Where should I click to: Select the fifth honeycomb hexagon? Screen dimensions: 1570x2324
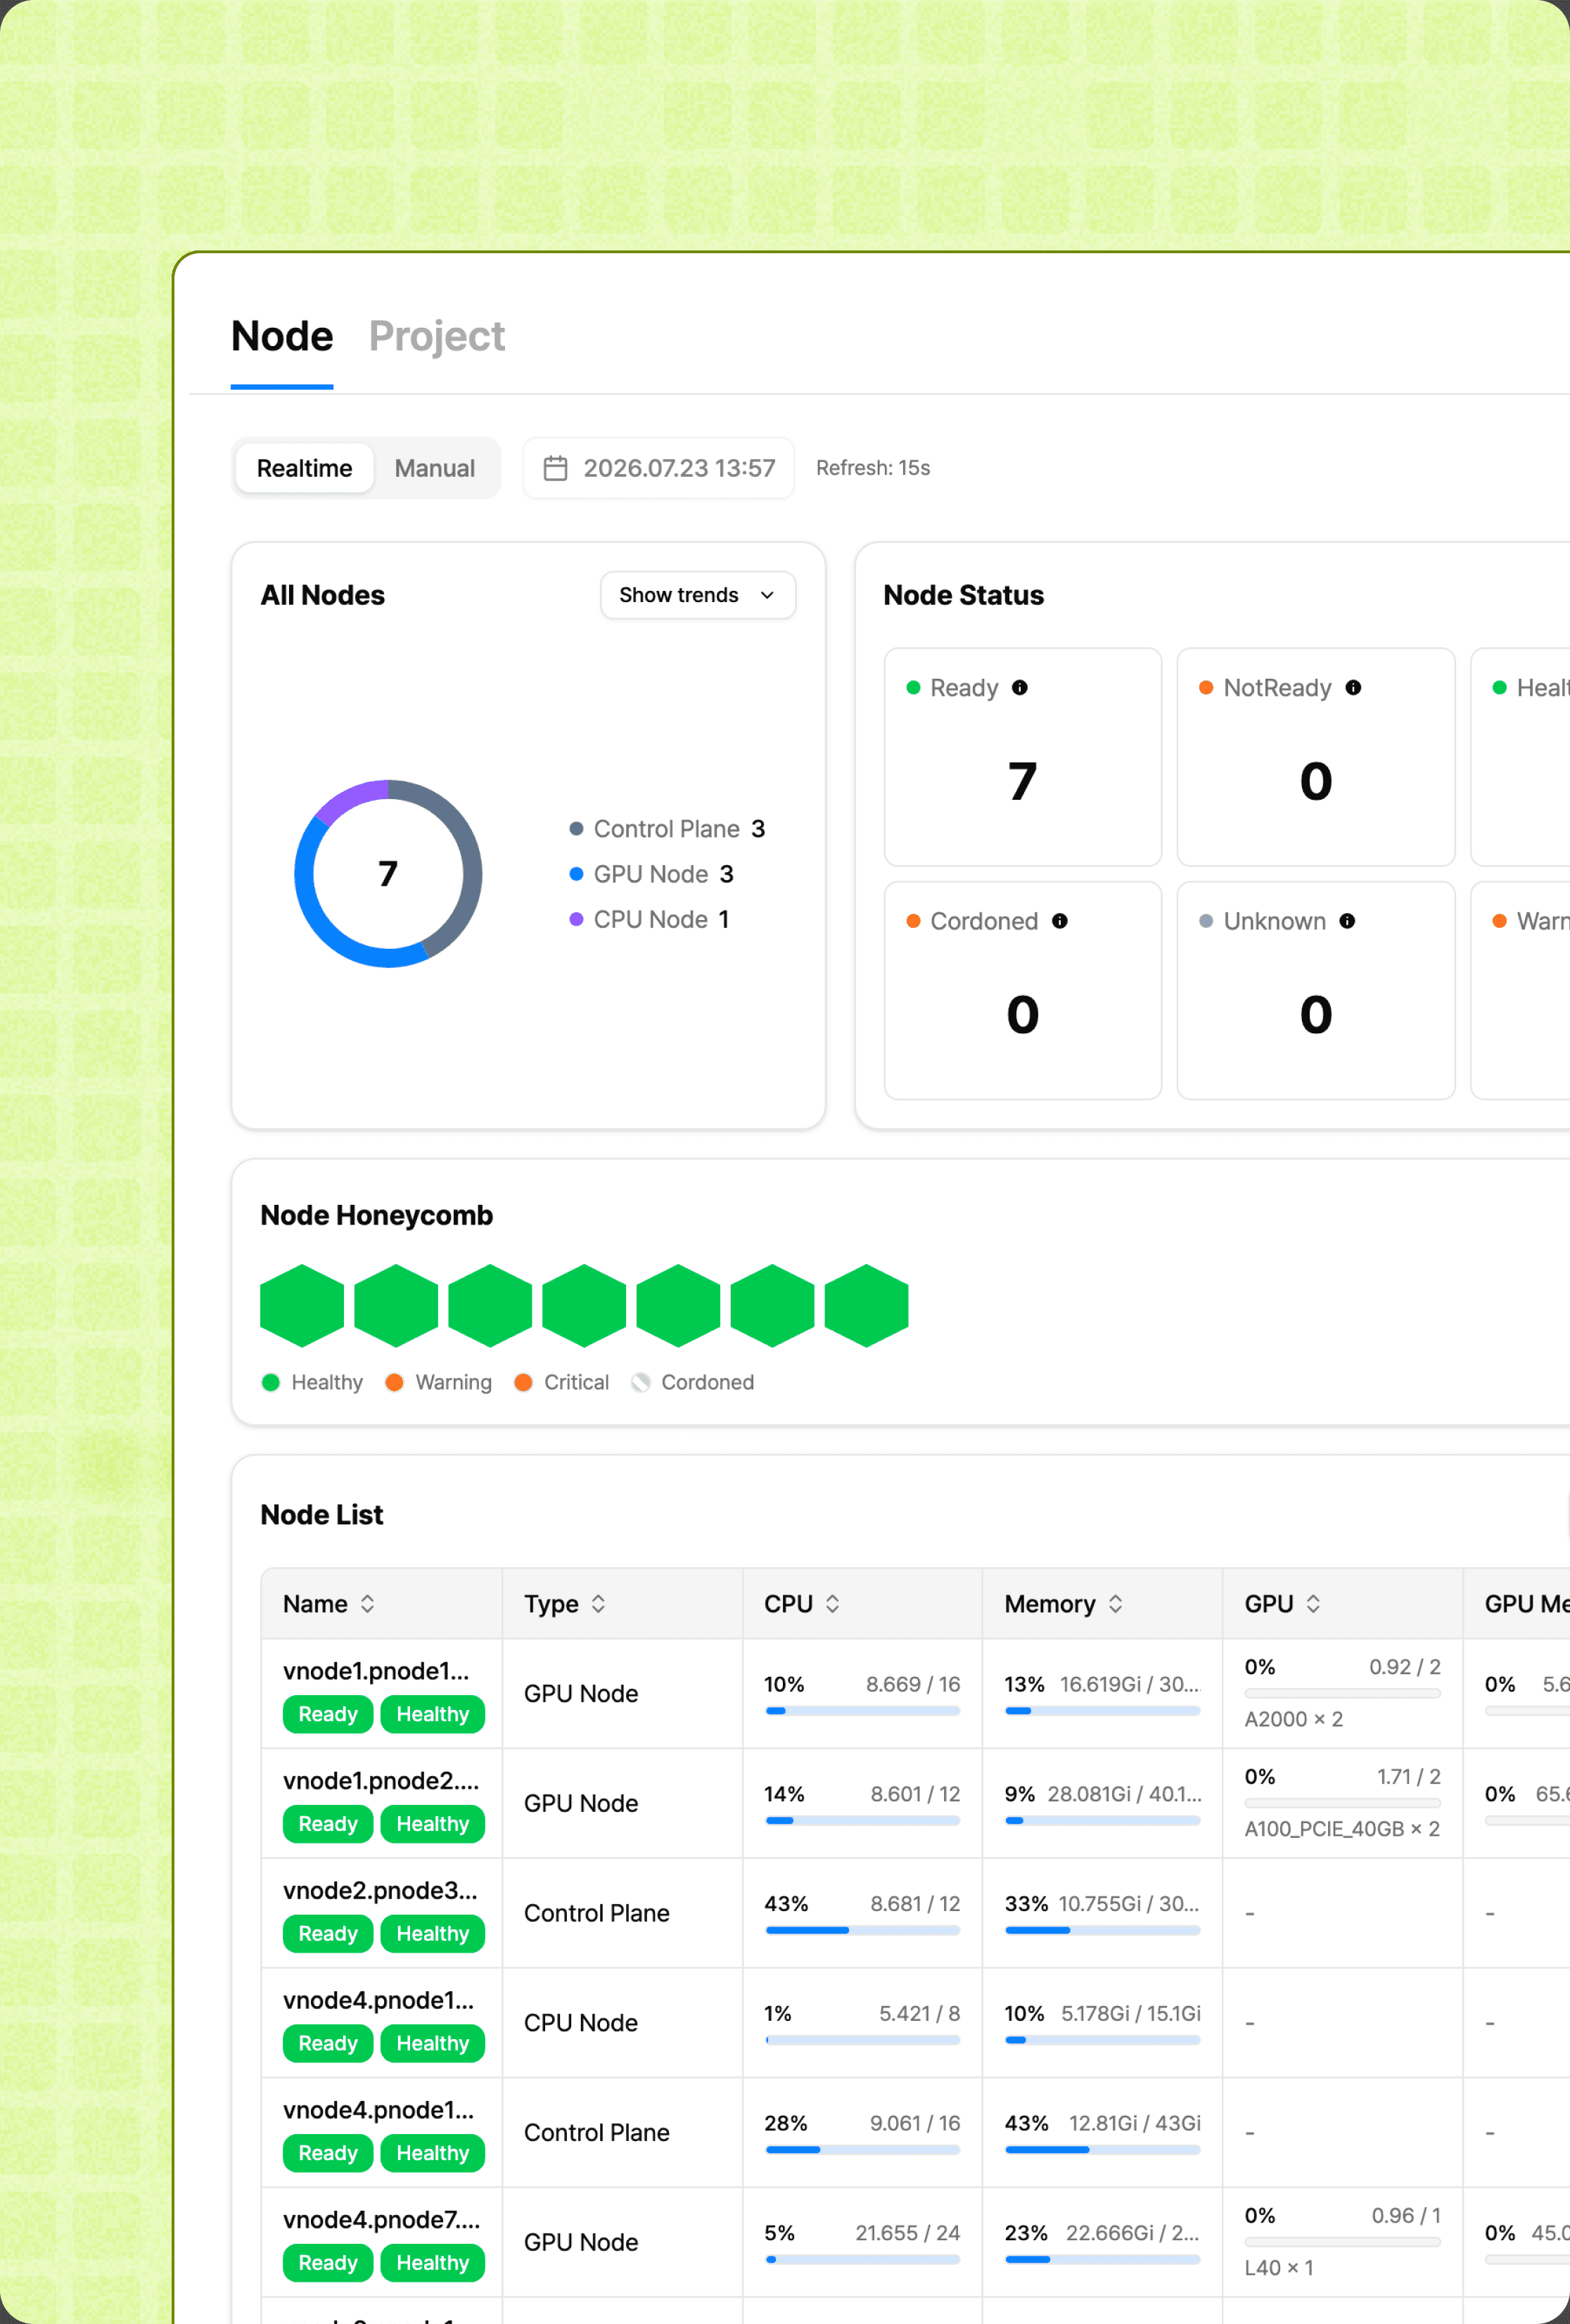pyautogui.click(x=678, y=1306)
